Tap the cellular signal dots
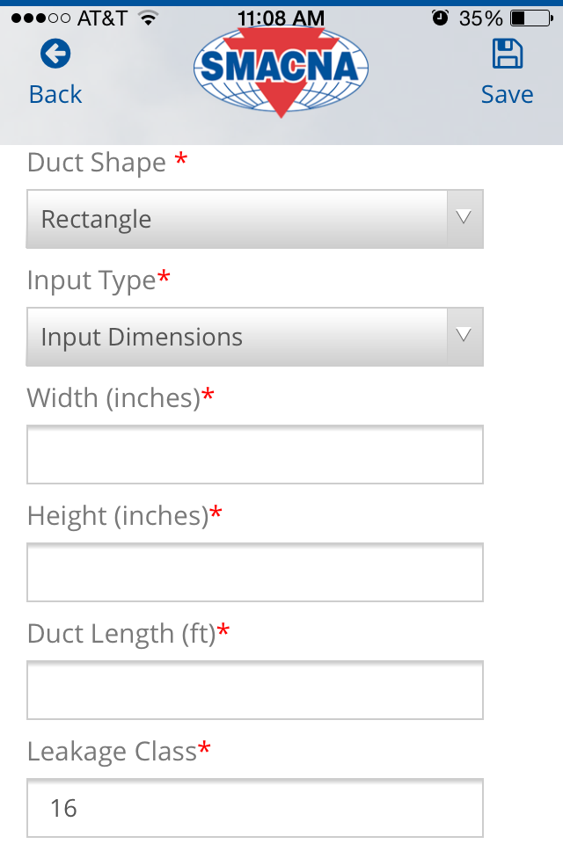This screenshot has width=563, height=844. (40, 18)
